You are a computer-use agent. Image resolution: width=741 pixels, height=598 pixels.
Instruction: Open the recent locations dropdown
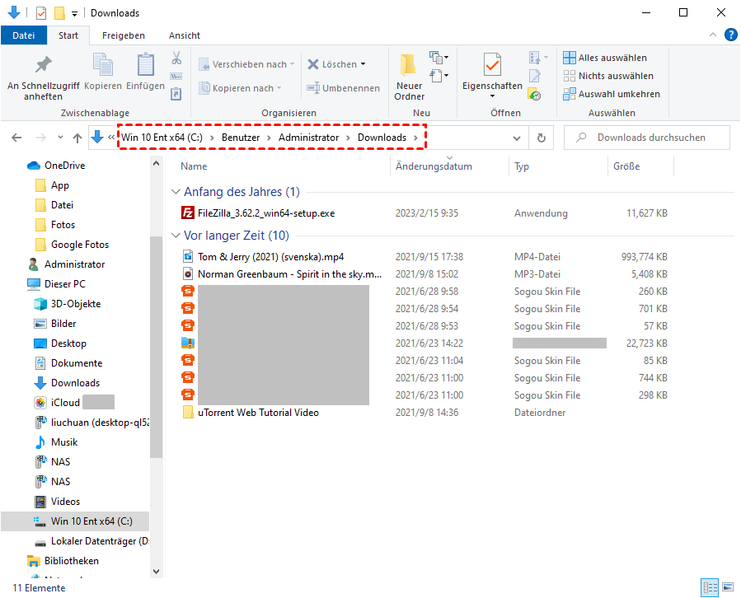pyautogui.click(x=60, y=138)
